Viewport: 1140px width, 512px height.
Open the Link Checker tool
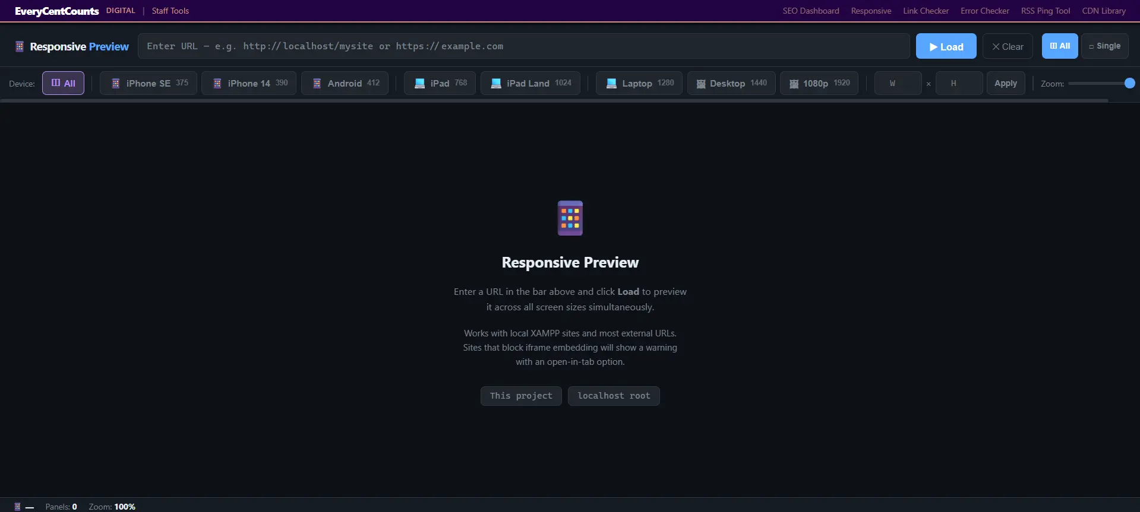(x=926, y=11)
